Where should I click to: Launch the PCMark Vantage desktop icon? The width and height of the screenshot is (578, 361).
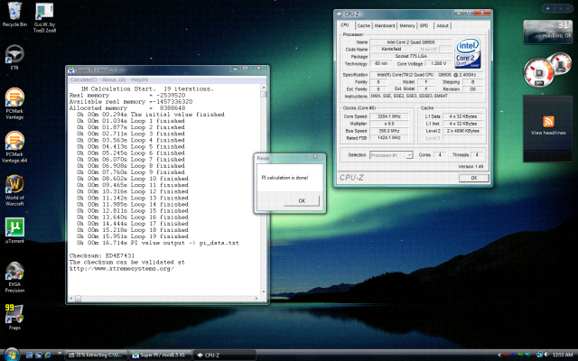tap(14, 103)
